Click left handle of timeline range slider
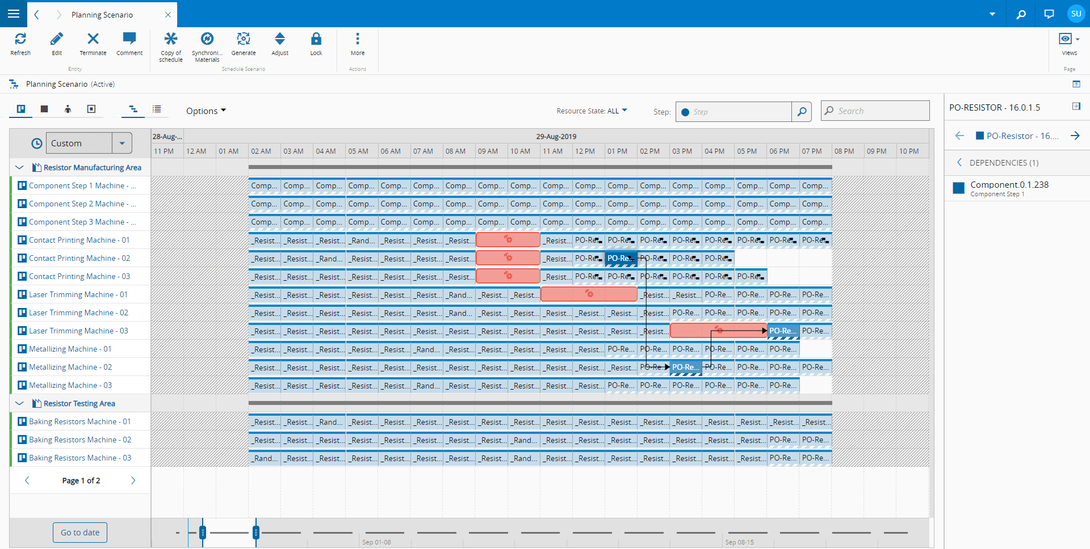This screenshot has width=1090, height=549. [203, 532]
